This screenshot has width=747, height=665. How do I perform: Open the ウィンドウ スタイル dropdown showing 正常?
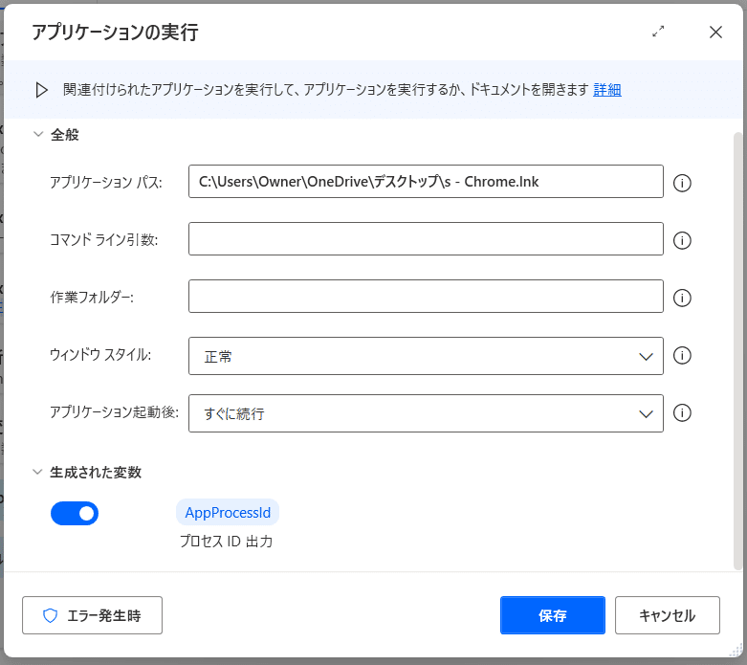426,356
